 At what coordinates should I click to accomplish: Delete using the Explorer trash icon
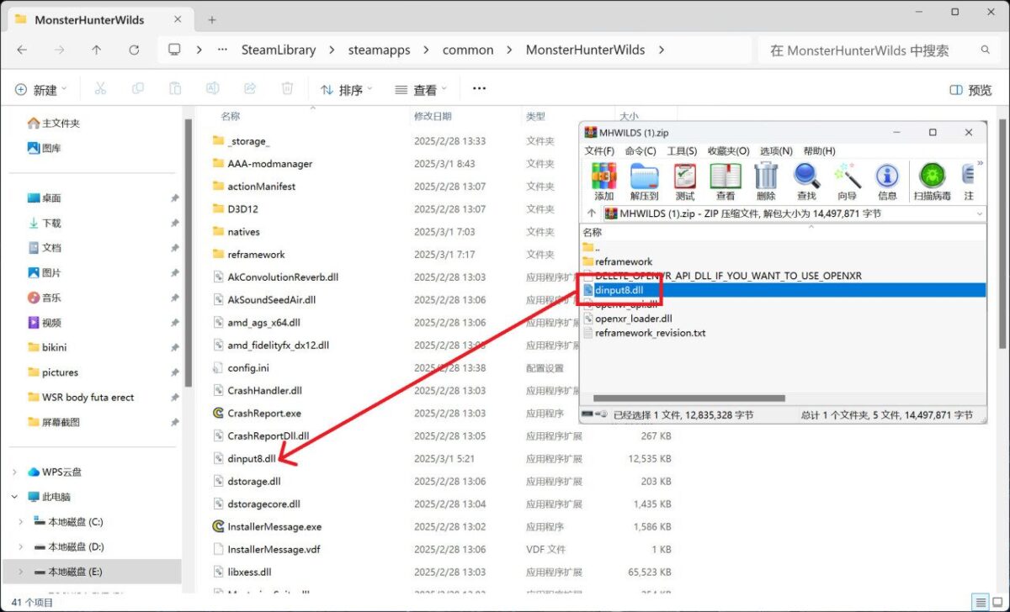[x=286, y=88]
